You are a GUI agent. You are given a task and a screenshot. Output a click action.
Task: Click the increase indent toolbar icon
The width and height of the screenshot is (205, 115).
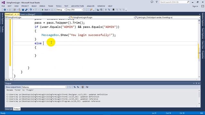(101, 10)
